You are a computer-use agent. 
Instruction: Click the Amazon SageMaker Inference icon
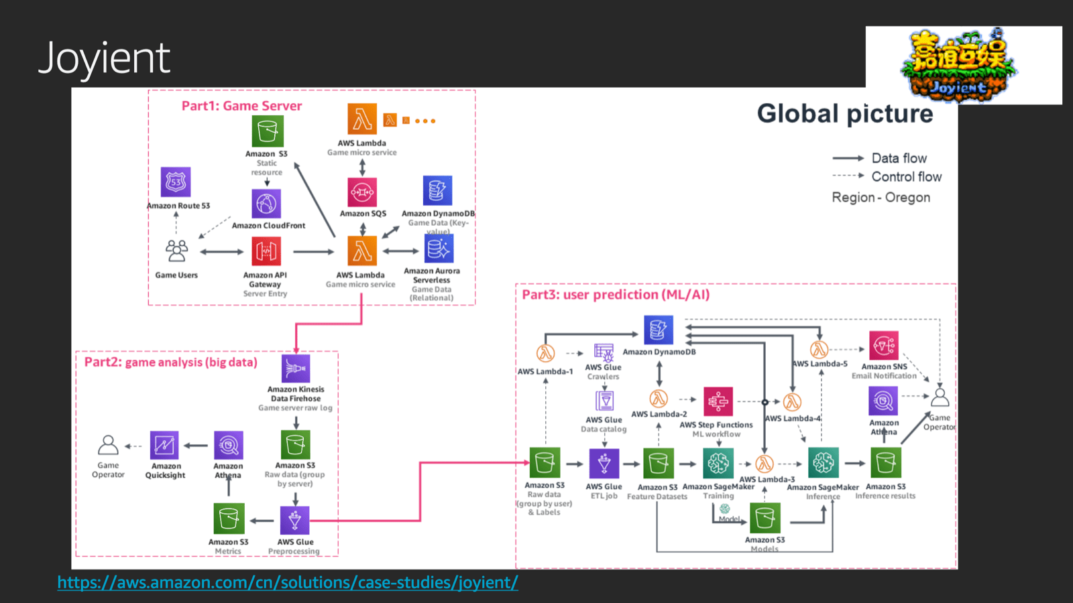click(824, 462)
